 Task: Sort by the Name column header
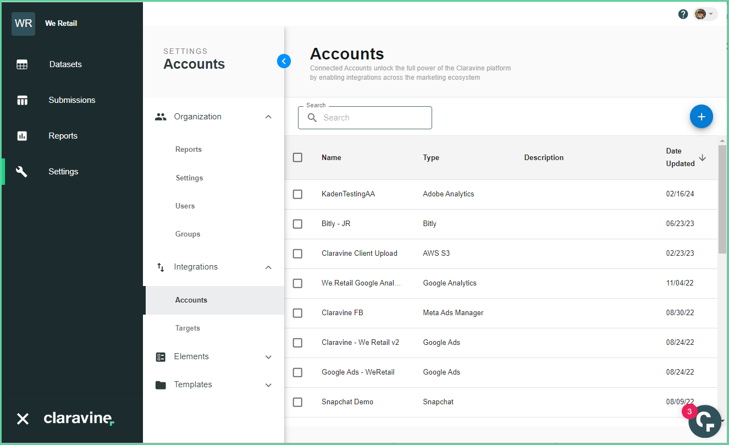coord(332,158)
